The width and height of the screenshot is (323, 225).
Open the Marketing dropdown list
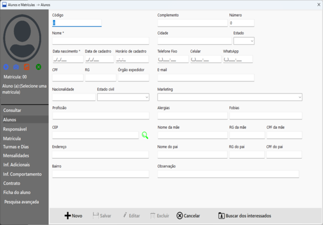coord(230,97)
